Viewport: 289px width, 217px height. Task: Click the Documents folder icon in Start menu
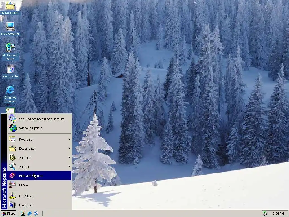pos(12,149)
